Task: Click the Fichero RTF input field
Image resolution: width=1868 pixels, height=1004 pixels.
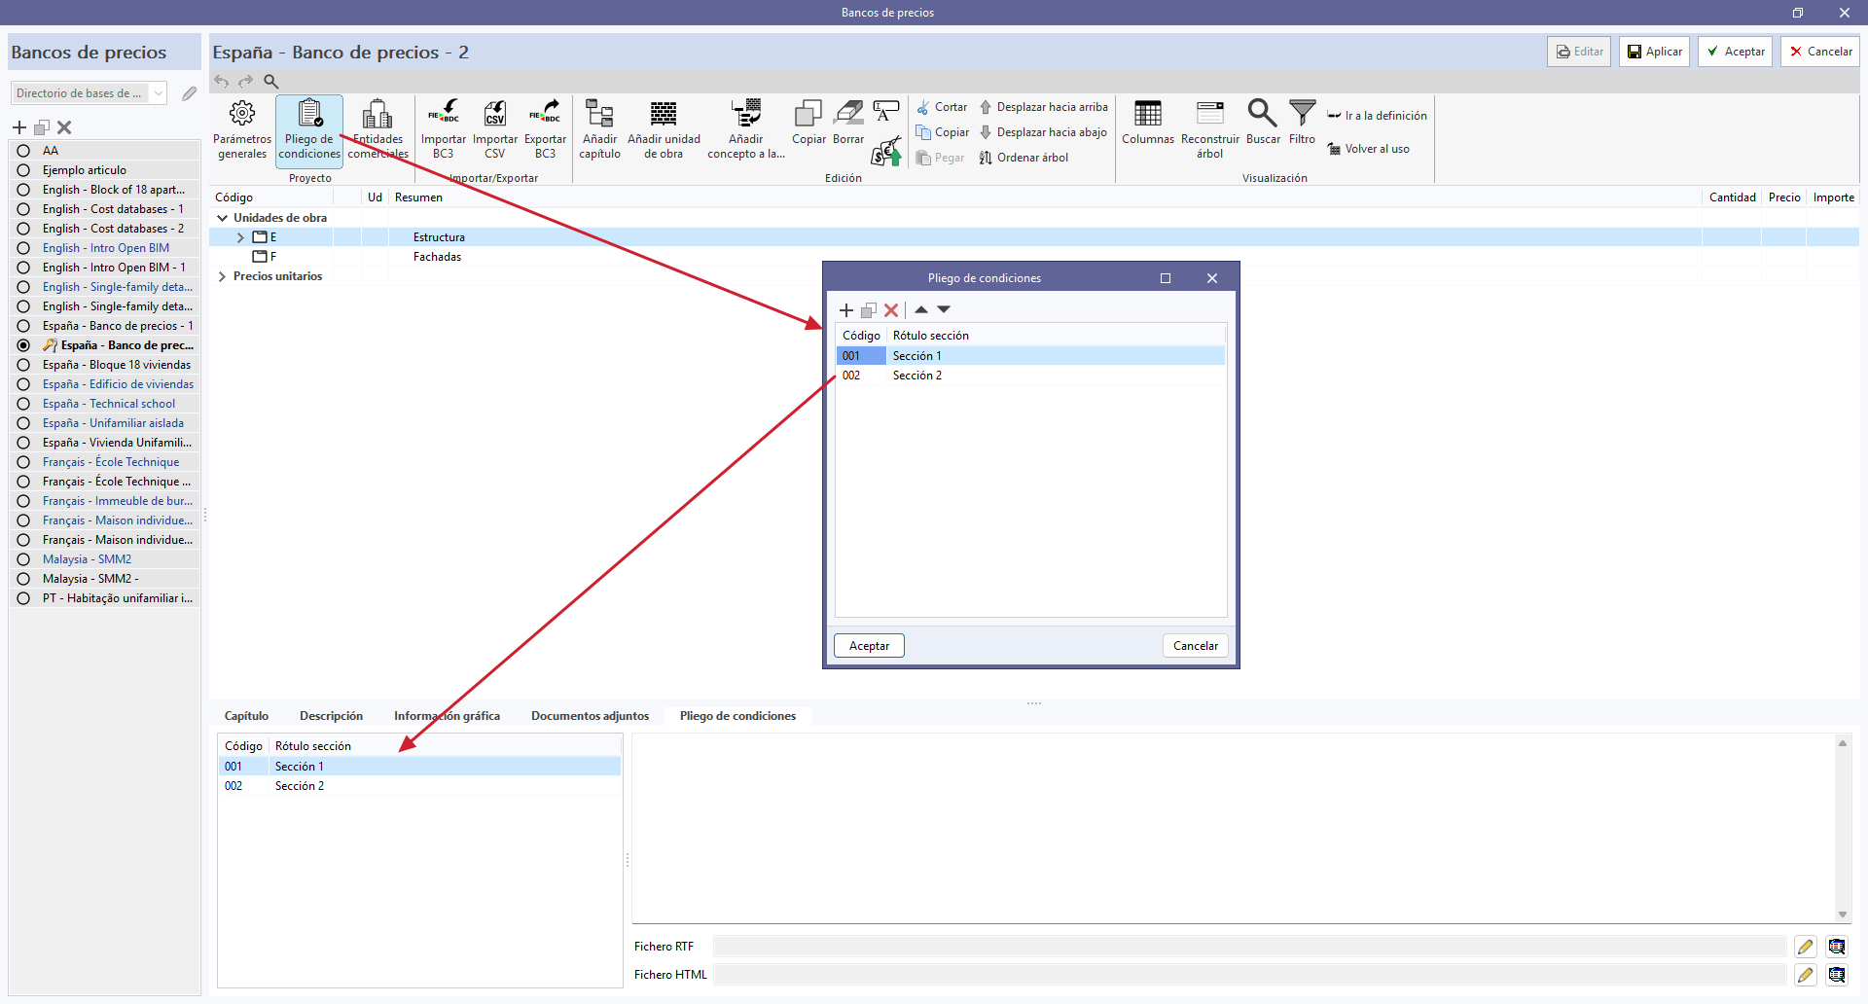Action: (x=1249, y=947)
